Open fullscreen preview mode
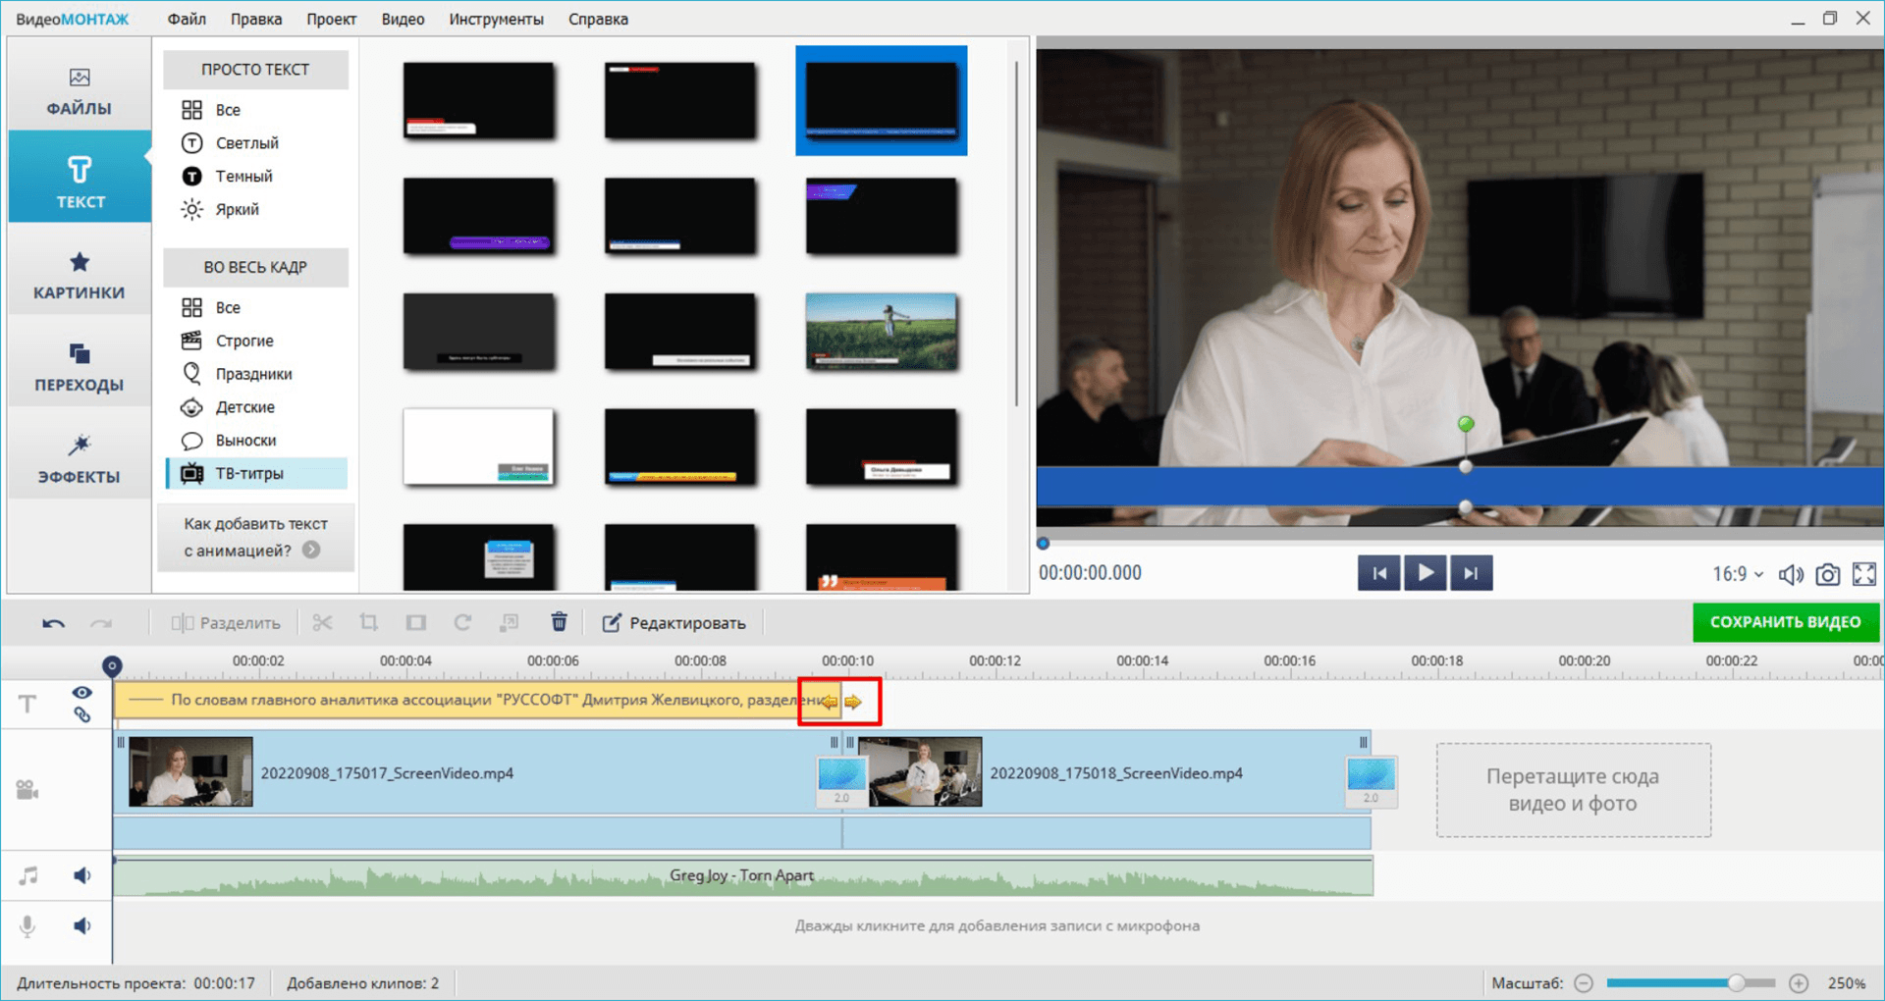Image resolution: width=1885 pixels, height=1001 pixels. pos(1863,574)
